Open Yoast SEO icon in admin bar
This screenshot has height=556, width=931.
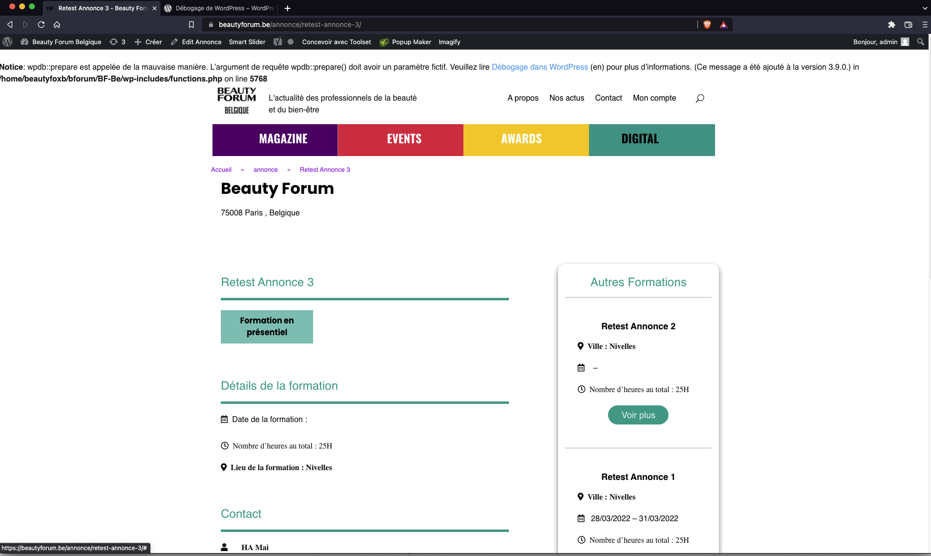(x=278, y=42)
